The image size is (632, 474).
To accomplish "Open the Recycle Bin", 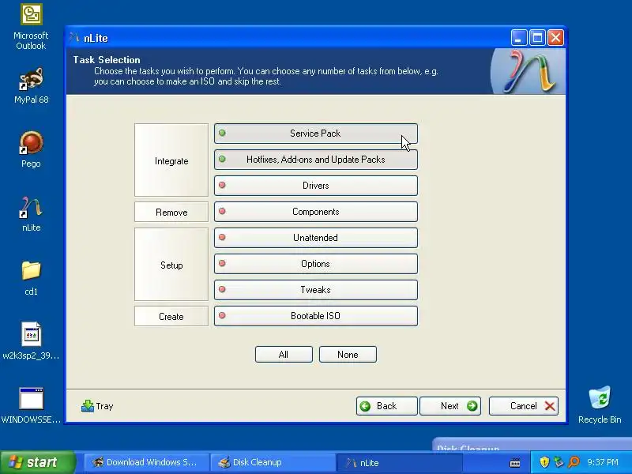I will (x=600, y=404).
